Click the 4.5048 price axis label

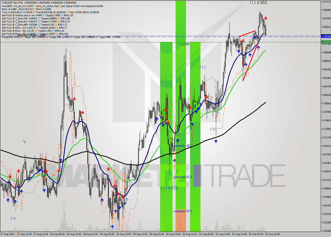click(x=326, y=231)
